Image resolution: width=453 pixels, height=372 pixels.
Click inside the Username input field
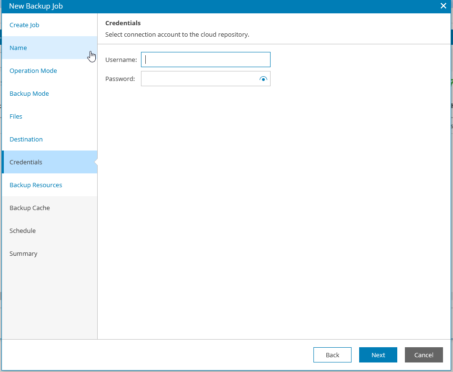pos(205,60)
